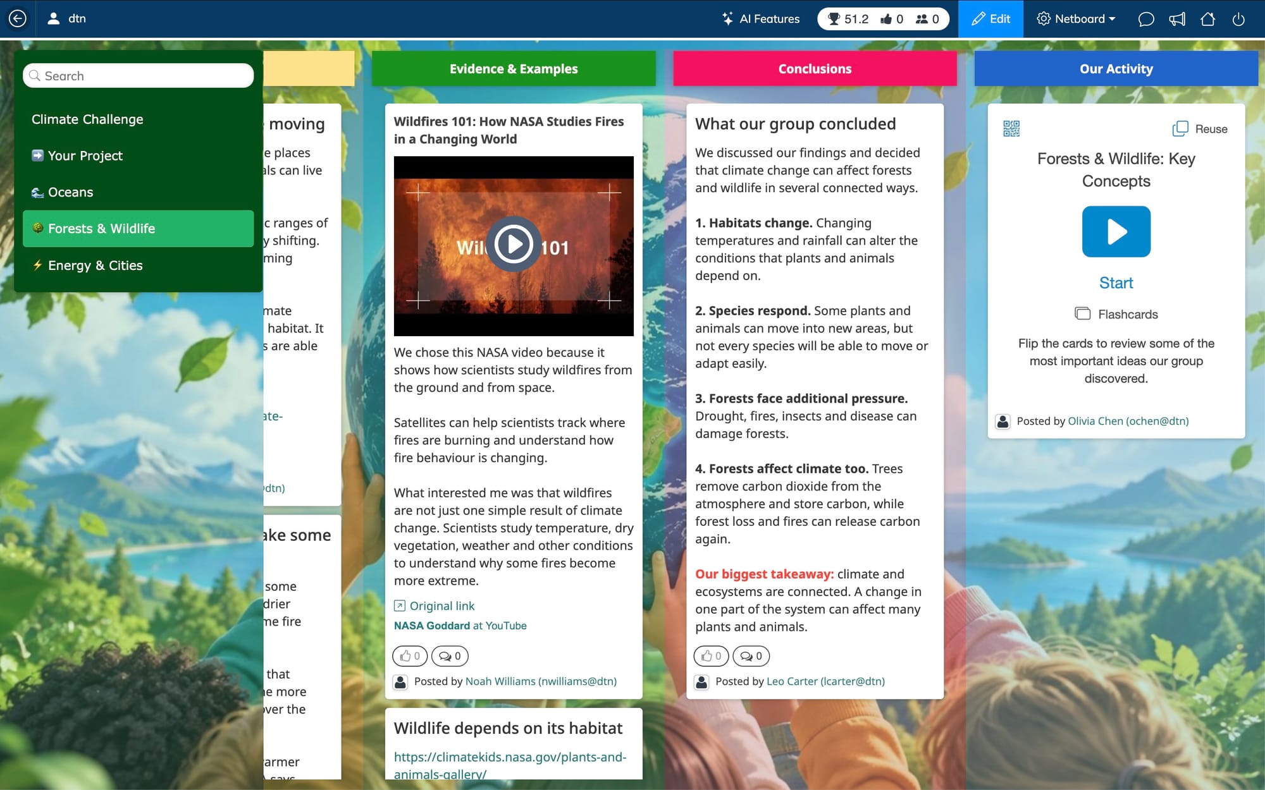
Task: Select Your Project in sidebar
Action: click(x=139, y=155)
